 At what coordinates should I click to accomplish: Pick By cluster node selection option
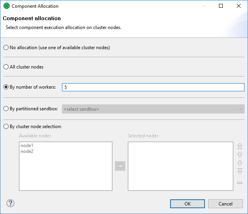point(6,127)
